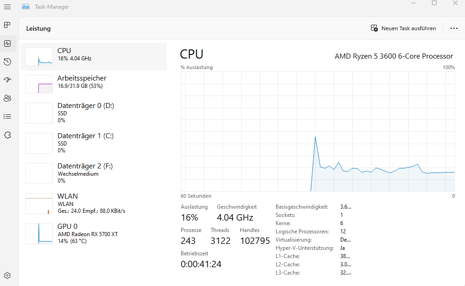465x286 pixels.
Task: Show the Details list icon
Action: (7, 116)
